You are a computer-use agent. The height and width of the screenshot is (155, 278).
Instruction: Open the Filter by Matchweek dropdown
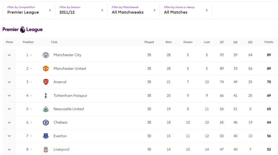point(133,10)
